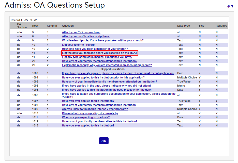Open the row 1013 'Have you ever applied' question
238x163 pixels.
click(x=88, y=125)
